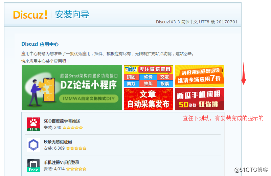271x176 pixels.
Task: Open the 专注微信应用 banner
Action: coord(148,76)
